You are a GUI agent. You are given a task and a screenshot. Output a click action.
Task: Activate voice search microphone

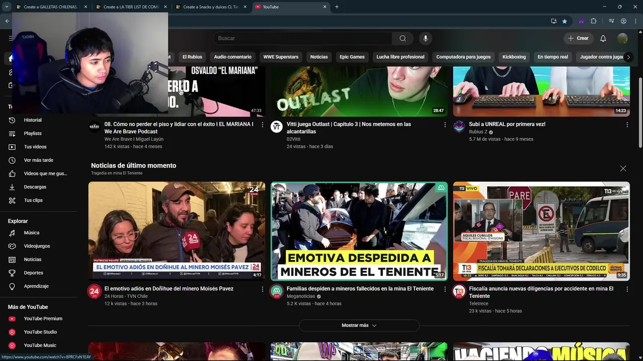pyautogui.click(x=425, y=38)
